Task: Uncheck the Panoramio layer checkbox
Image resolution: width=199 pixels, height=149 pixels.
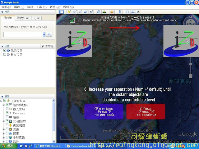Action: (x=7, y=112)
